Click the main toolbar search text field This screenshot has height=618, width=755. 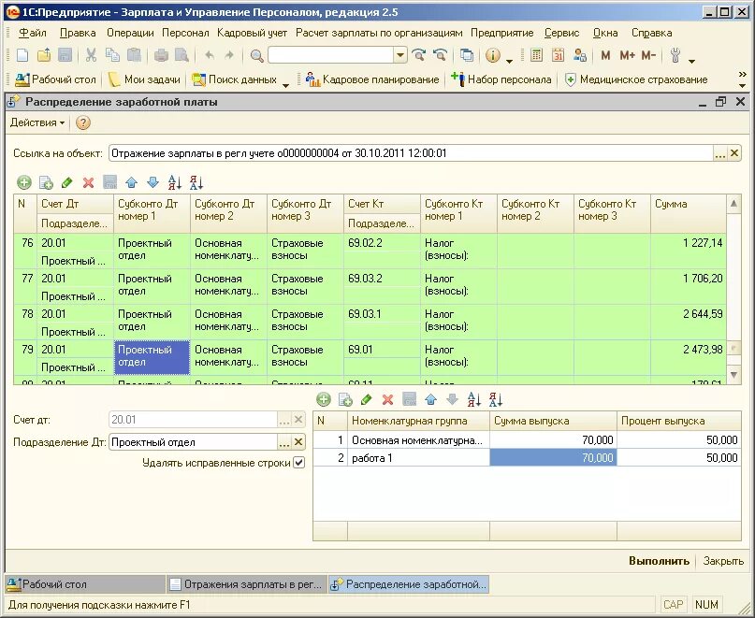pyautogui.click(x=331, y=55)
